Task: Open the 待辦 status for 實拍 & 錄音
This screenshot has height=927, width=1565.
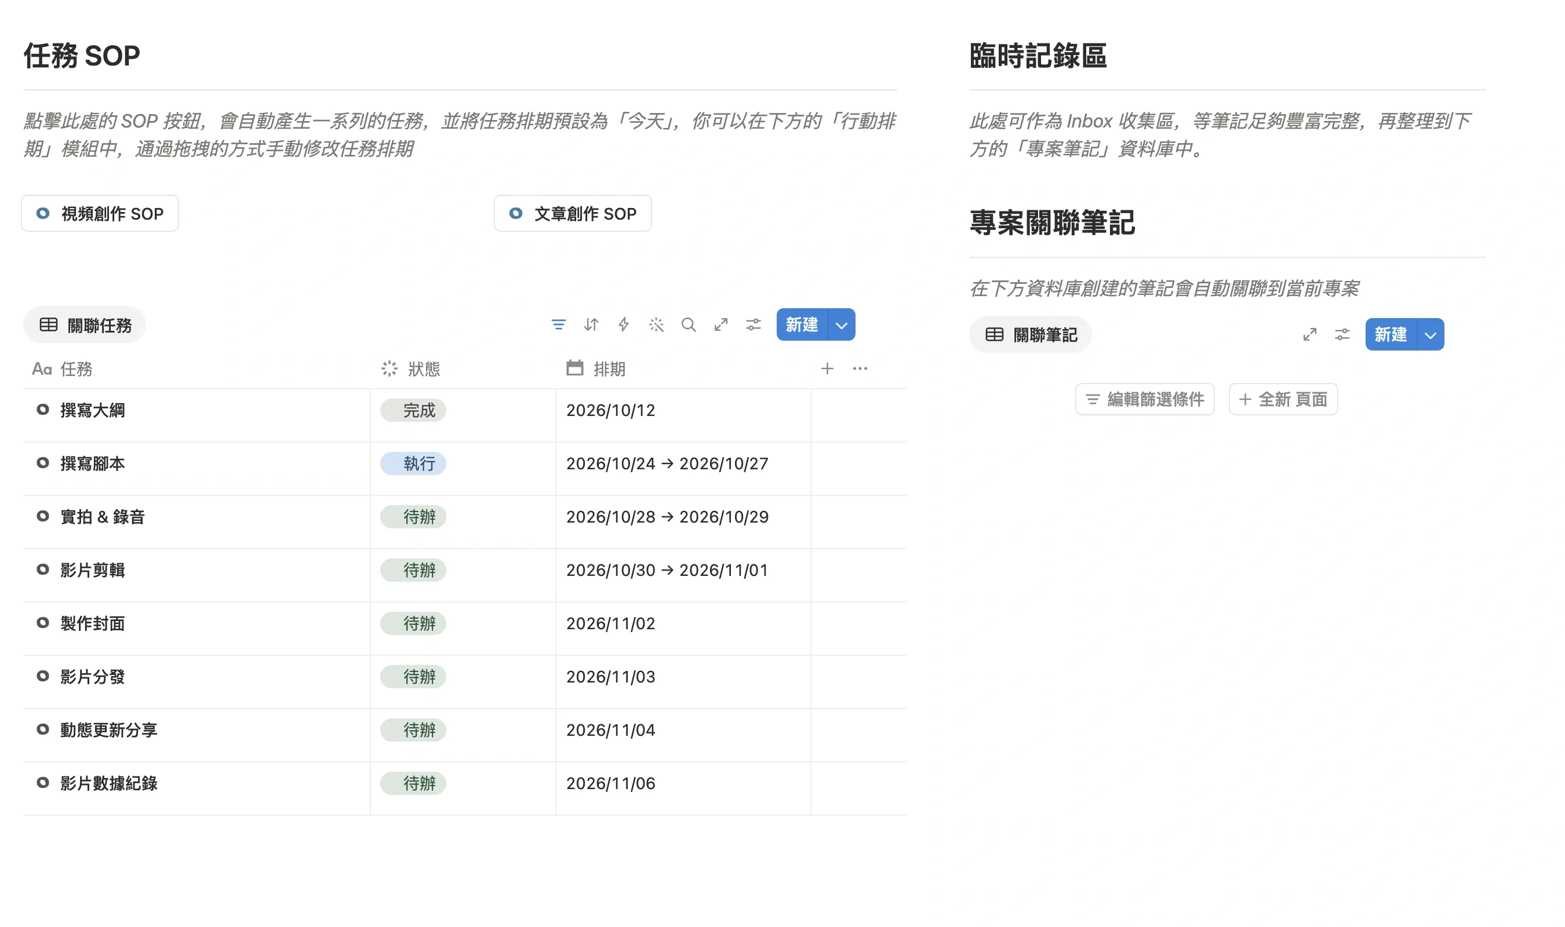Action: coord(413,517)
